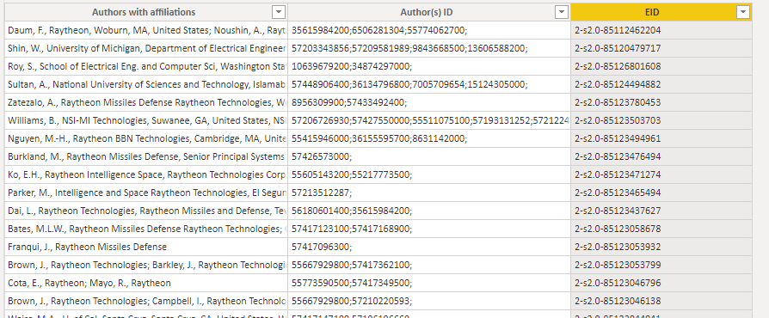Screen dimensions: 769x318
Task: Click the EID cell 2-s2.0-85123053799
Action: [x=661, y=265]
